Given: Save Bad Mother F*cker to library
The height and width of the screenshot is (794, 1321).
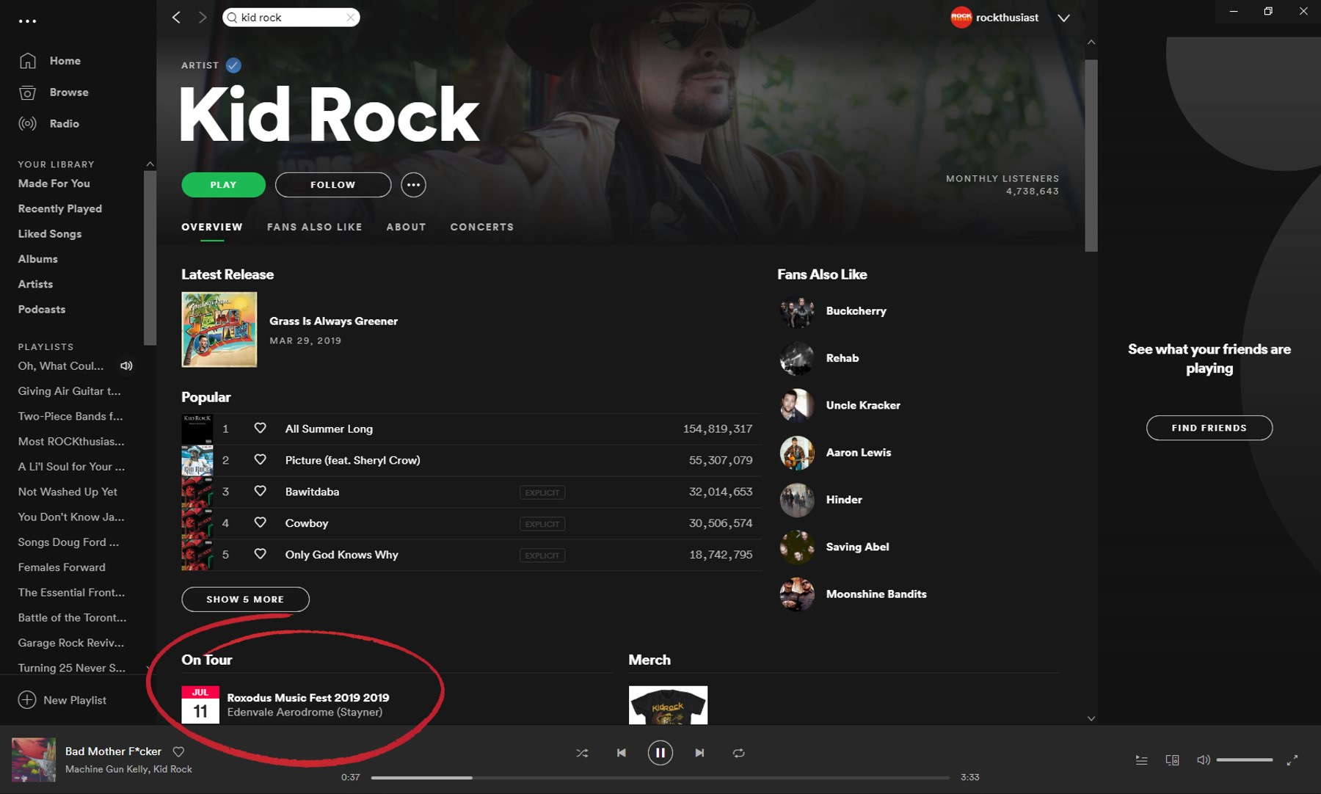Looking at the screenshot, I should (x=178, y=751).
